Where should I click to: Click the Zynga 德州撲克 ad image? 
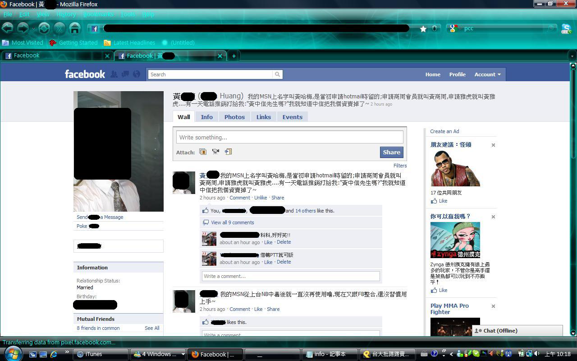[455, 240]
